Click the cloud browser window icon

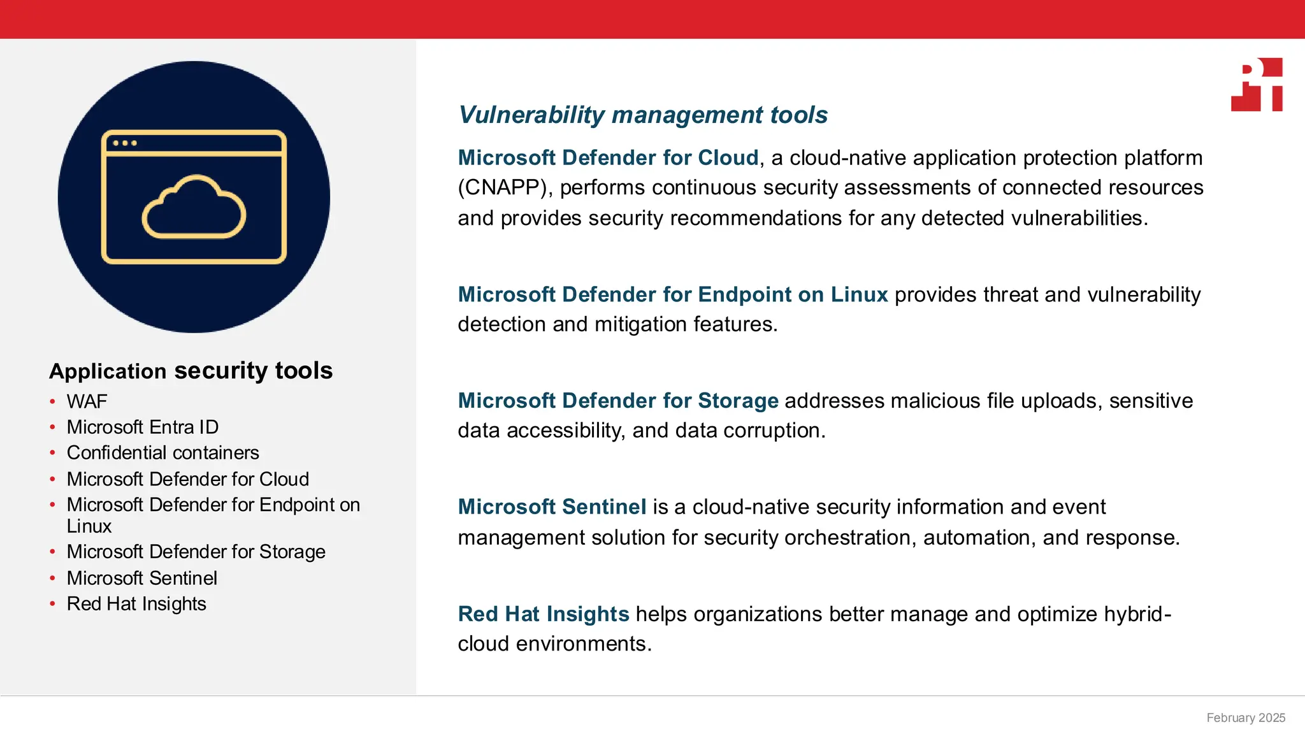click(194, 197)
